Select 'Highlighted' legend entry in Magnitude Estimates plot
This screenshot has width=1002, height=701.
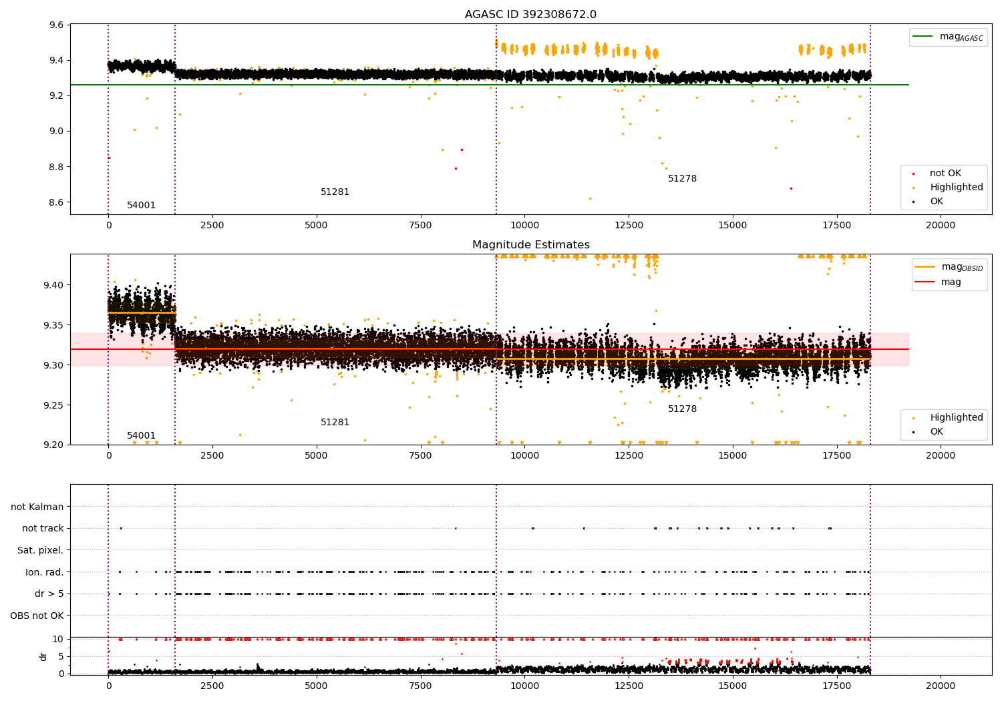pyautogui.click(x=957, y=418)
